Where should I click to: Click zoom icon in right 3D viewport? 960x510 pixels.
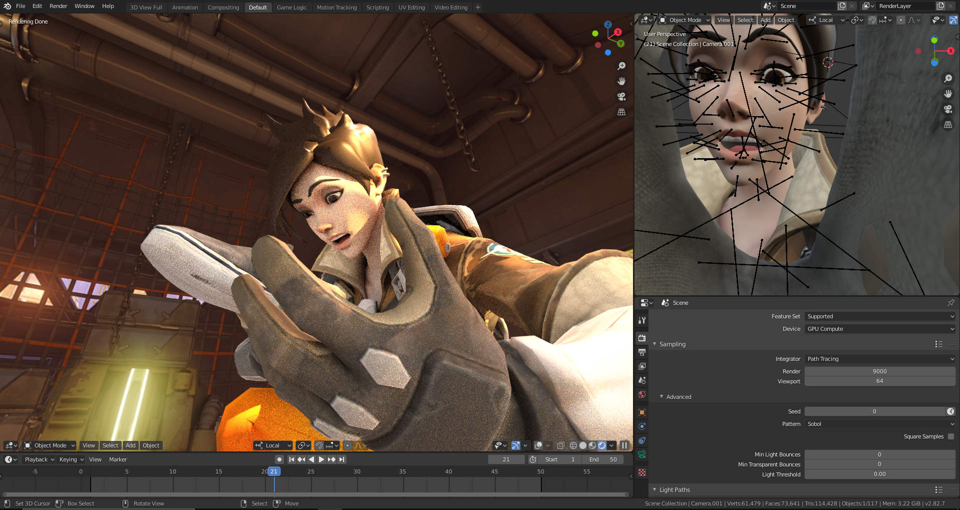948,79
